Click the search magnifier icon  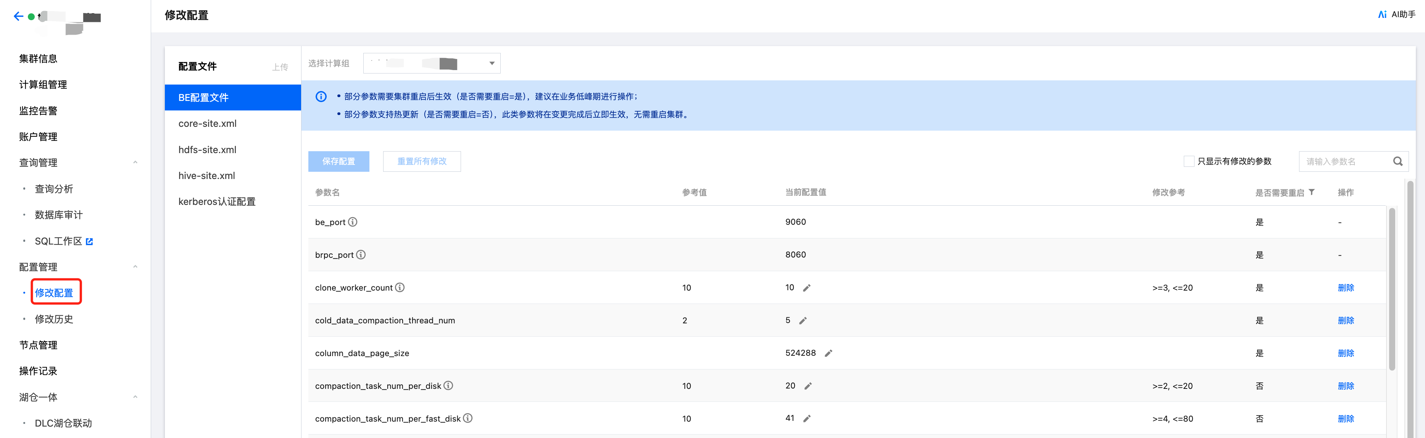click(1398, 161)
